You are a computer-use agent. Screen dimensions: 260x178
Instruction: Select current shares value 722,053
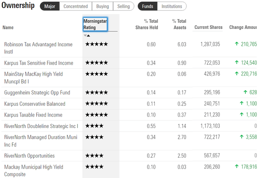(x=212, y=63)
